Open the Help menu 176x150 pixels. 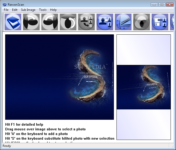pos(53,10)
